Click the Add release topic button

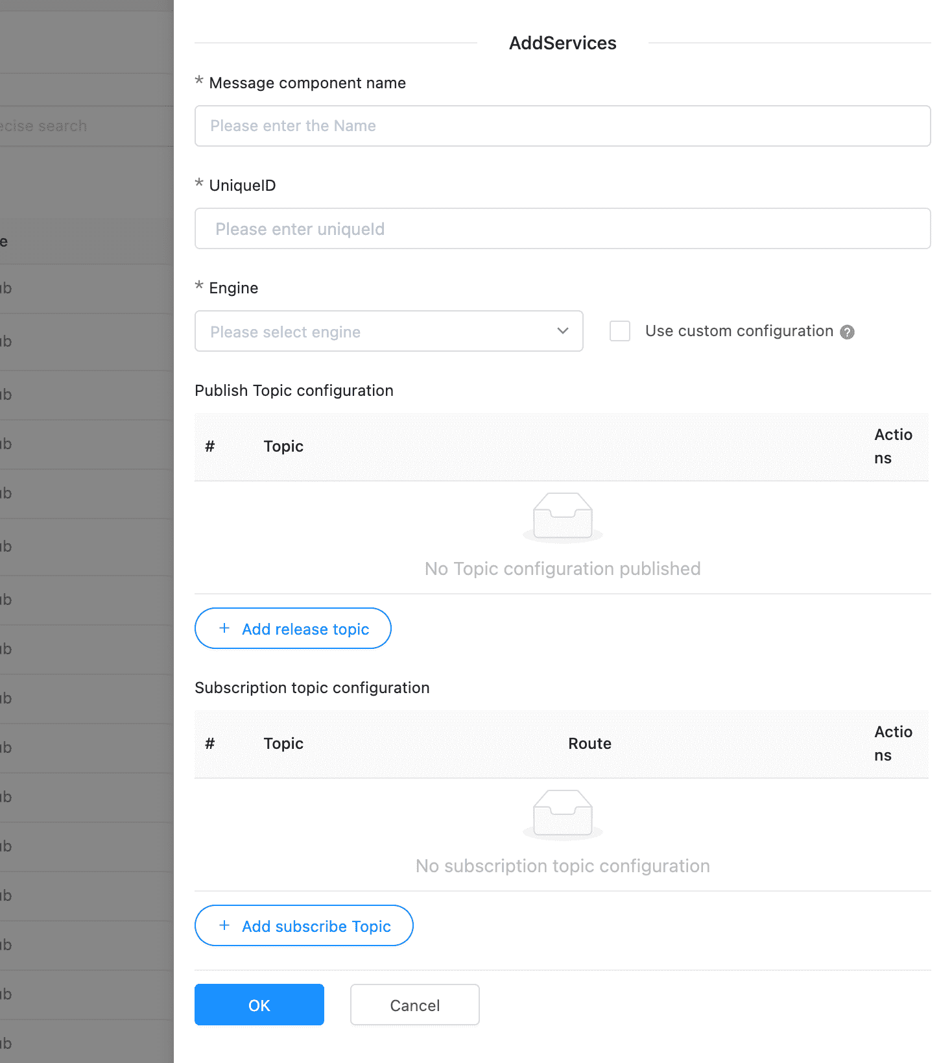(x=293, y=628)
